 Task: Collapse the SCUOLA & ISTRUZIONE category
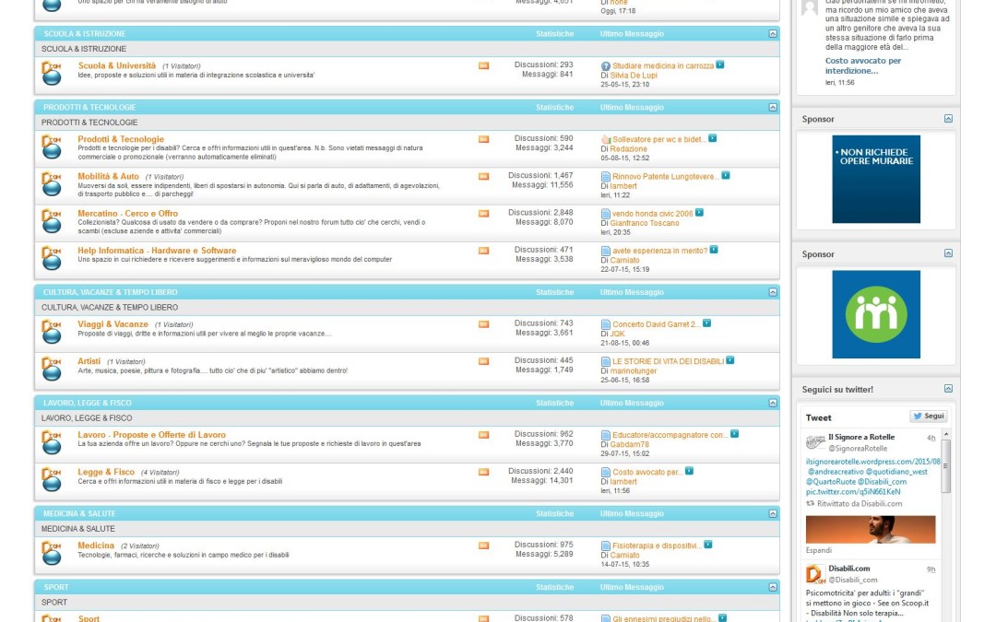[773, 34]
